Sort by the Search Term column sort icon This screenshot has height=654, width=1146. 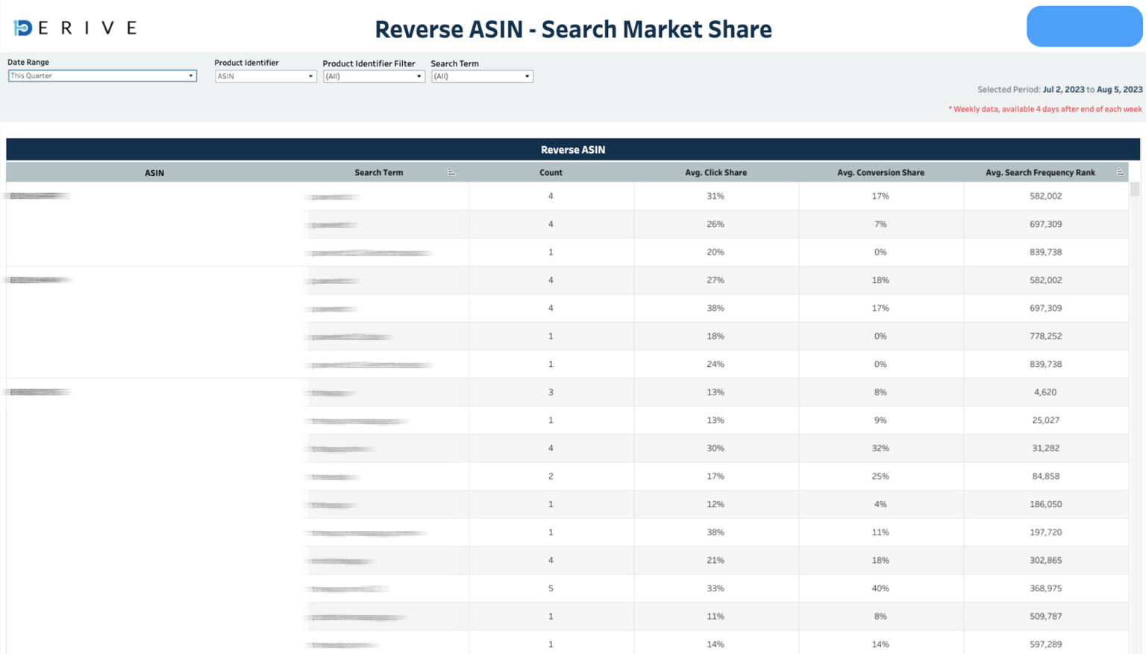(x=451, y=172)
